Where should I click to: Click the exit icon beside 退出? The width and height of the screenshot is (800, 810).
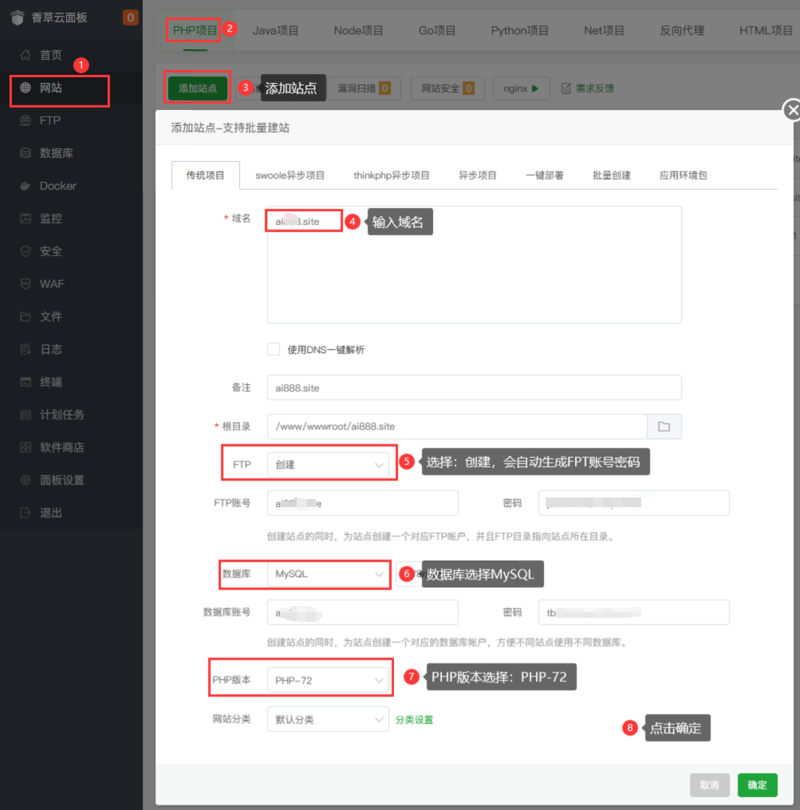pos(26,513)
